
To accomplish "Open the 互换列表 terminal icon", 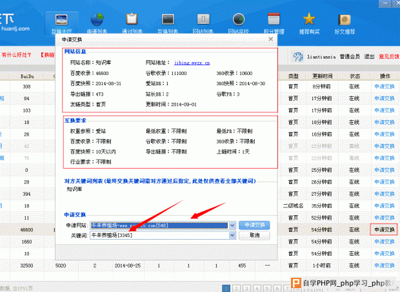I will coord(168,19).
